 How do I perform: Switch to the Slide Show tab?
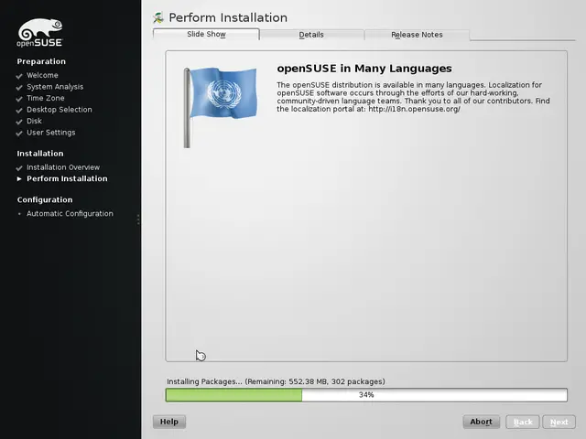(206, 34)
